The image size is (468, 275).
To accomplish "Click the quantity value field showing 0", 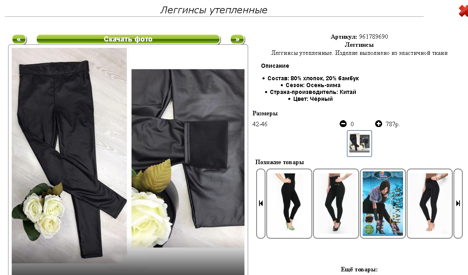I will point(352,124).
